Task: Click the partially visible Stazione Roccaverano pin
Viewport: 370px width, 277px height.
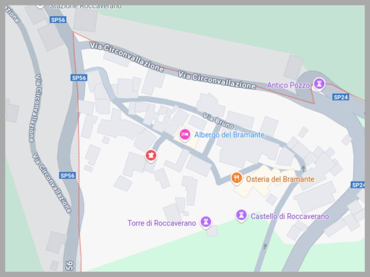Action: (x=40, y=6)
